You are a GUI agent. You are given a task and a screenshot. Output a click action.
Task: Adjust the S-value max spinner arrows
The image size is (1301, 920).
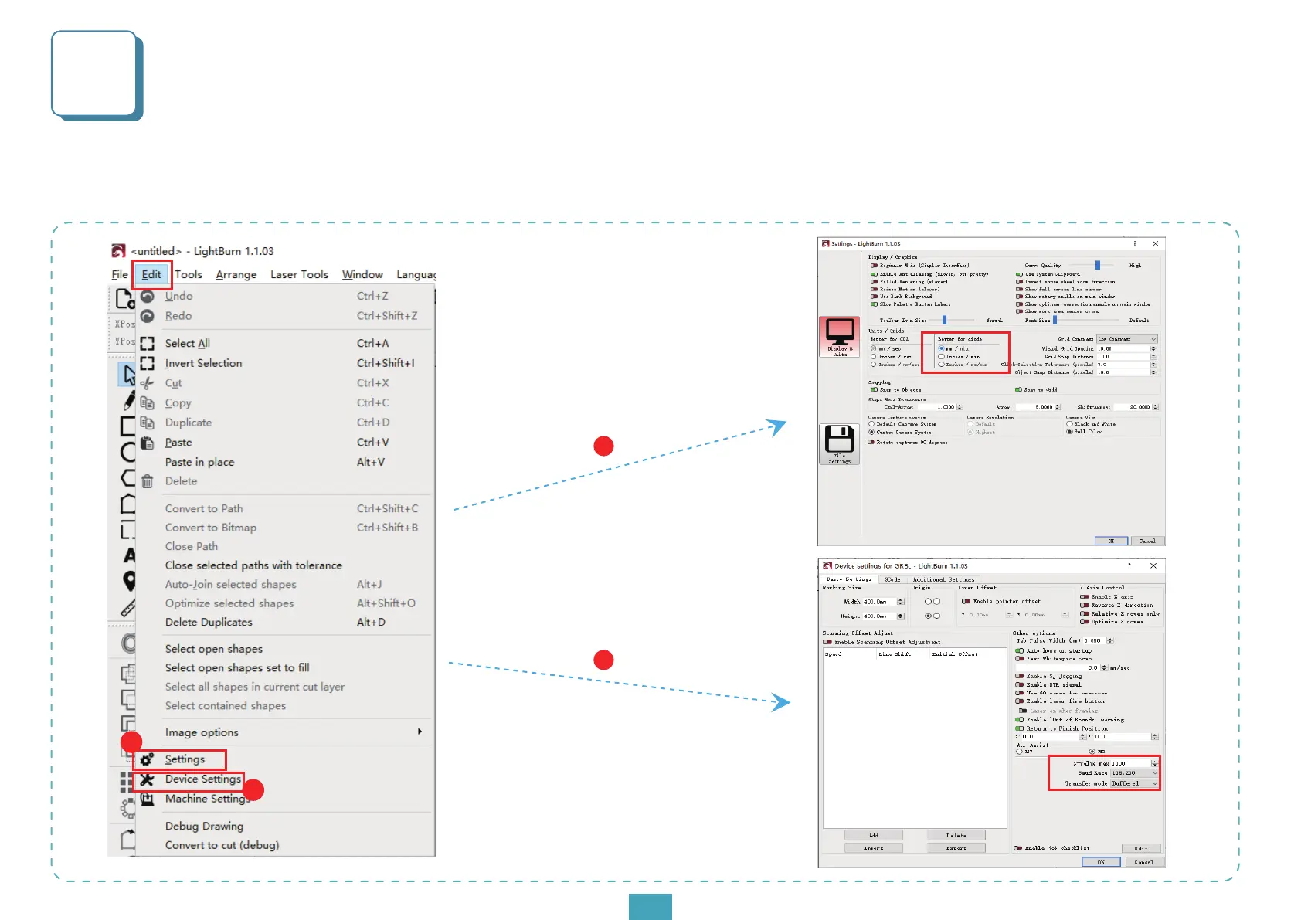(x=1155, y=763)
